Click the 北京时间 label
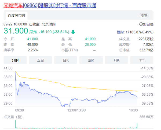The width and height of the screenshot is (161, 130). (x=49, y=24)
